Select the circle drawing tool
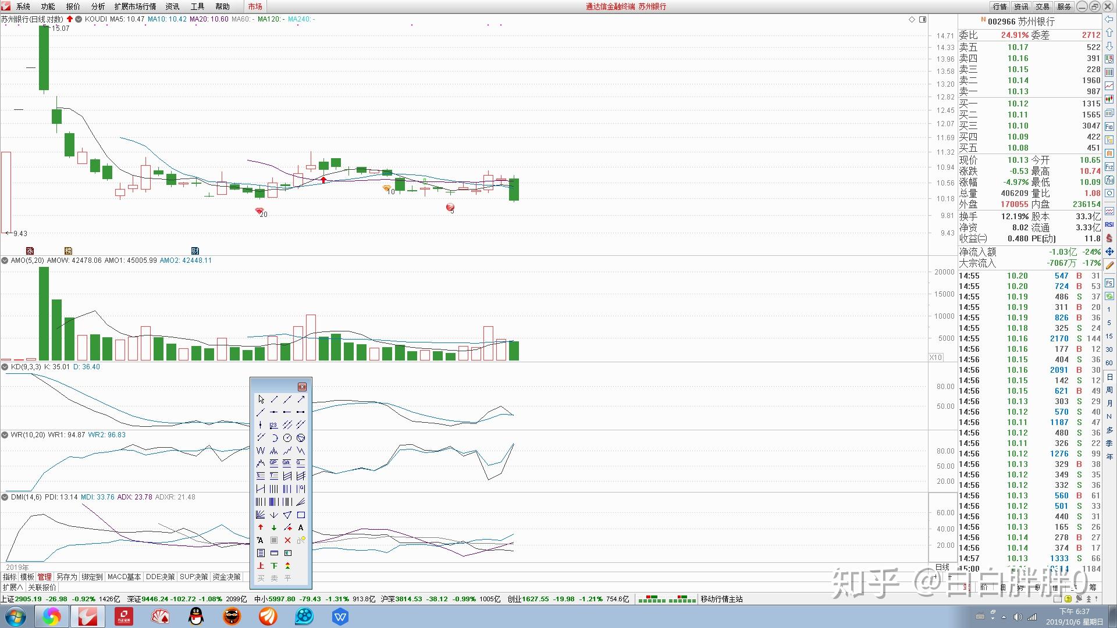 [x=287, y=438]
